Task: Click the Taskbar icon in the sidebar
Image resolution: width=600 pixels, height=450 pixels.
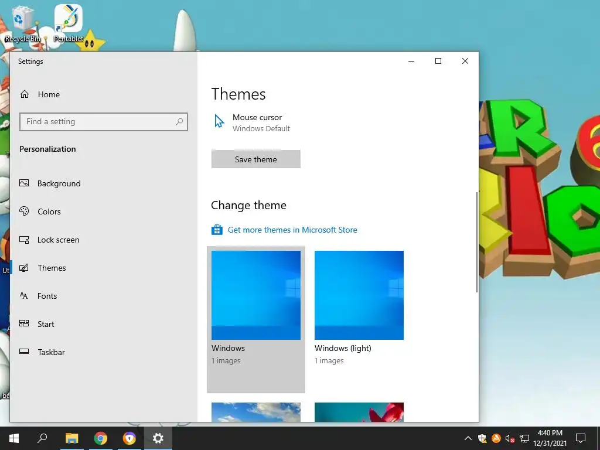Action: click(x=24, y=352)
